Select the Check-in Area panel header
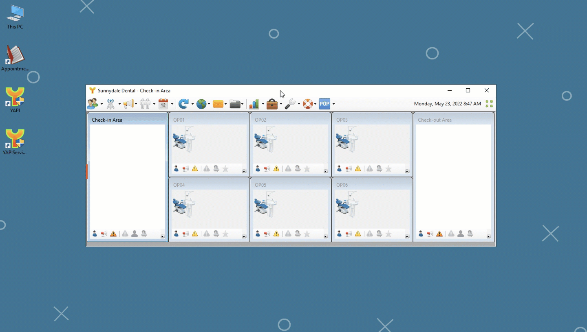This screenshot has width=587, height=332. point(128,120)
